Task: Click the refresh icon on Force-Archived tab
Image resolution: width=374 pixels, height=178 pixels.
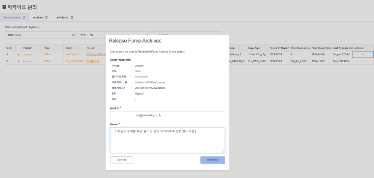Action: [24, 18]
